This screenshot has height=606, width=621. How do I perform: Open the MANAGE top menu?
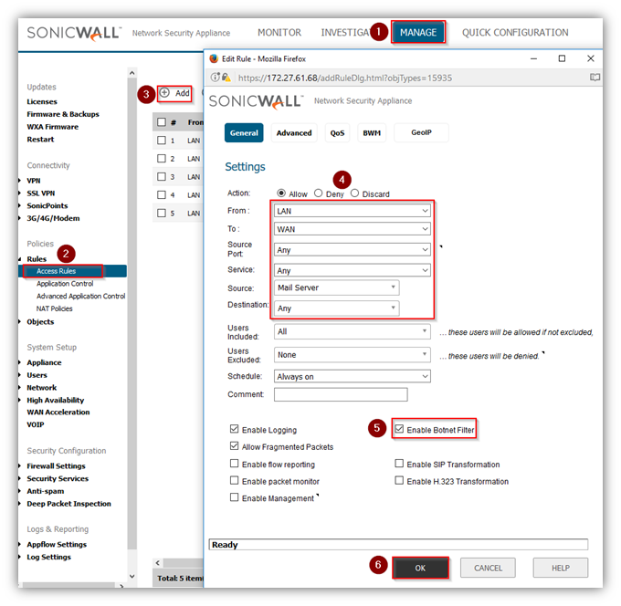coord(418,33)
